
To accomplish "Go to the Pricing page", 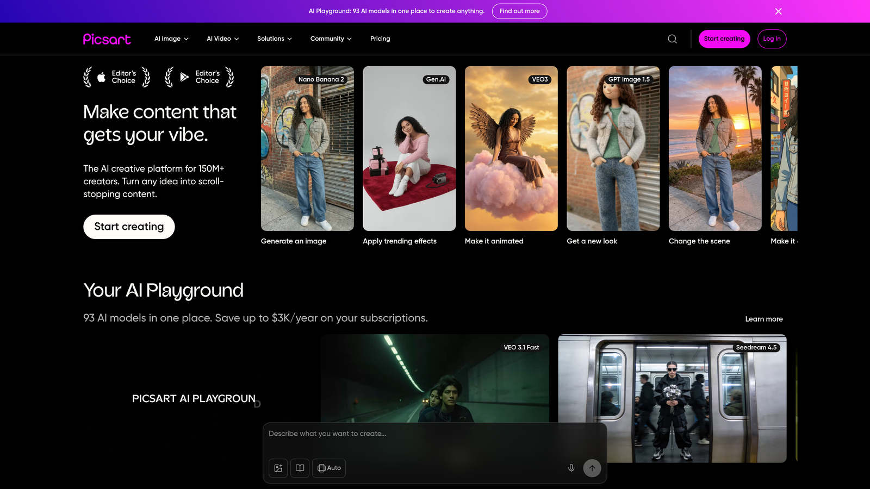I will [x=380, y=39].
